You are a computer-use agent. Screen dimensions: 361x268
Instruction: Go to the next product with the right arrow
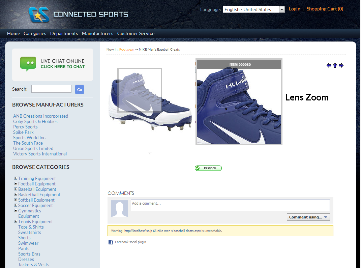pos(341,65)
